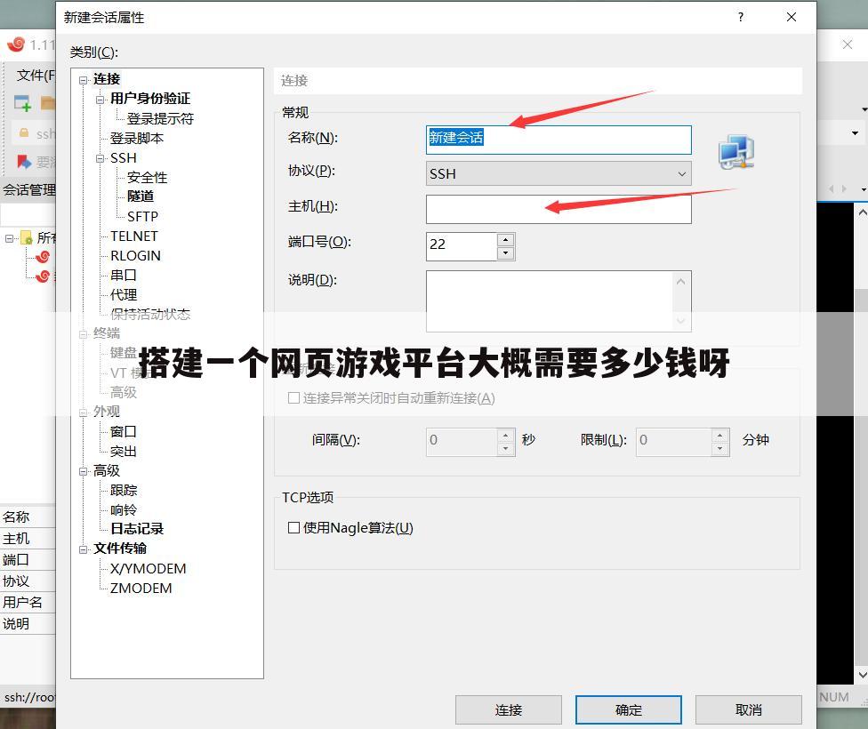The height and width of the screenshot is (729, 868).
Task: Toggle 使用Nagle算法 checkbox
Action: pos(294,527)
